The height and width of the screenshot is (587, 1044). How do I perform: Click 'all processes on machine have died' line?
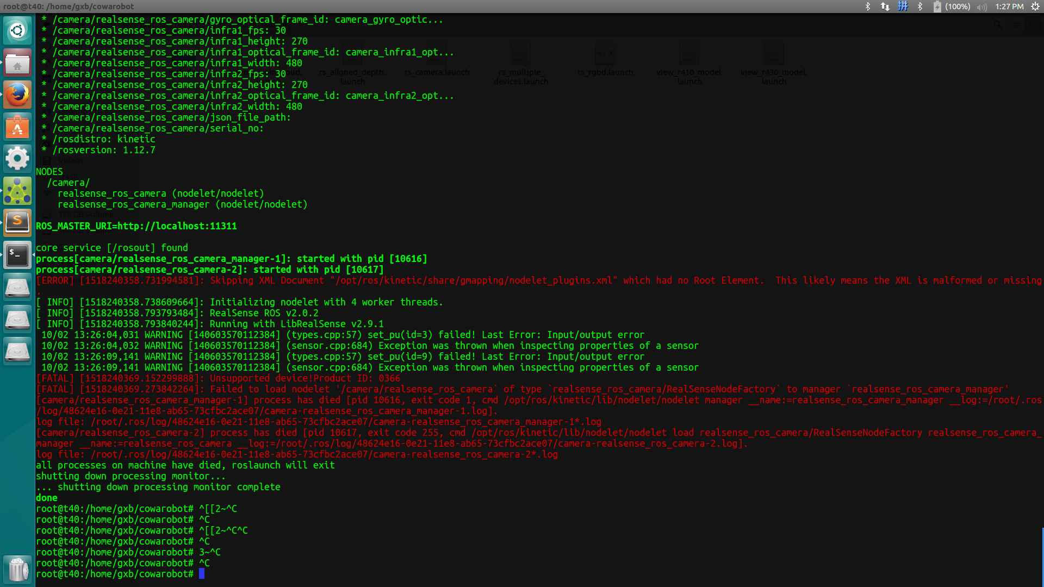pos(185,465)
